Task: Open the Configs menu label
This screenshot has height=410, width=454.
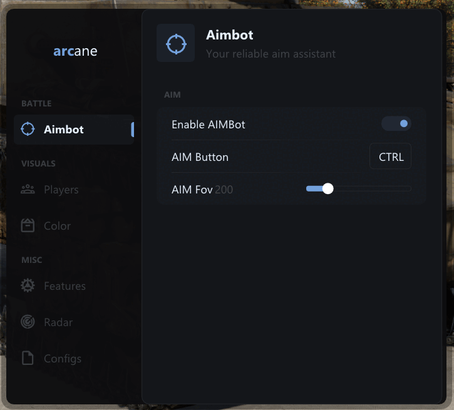Action: 63,359
